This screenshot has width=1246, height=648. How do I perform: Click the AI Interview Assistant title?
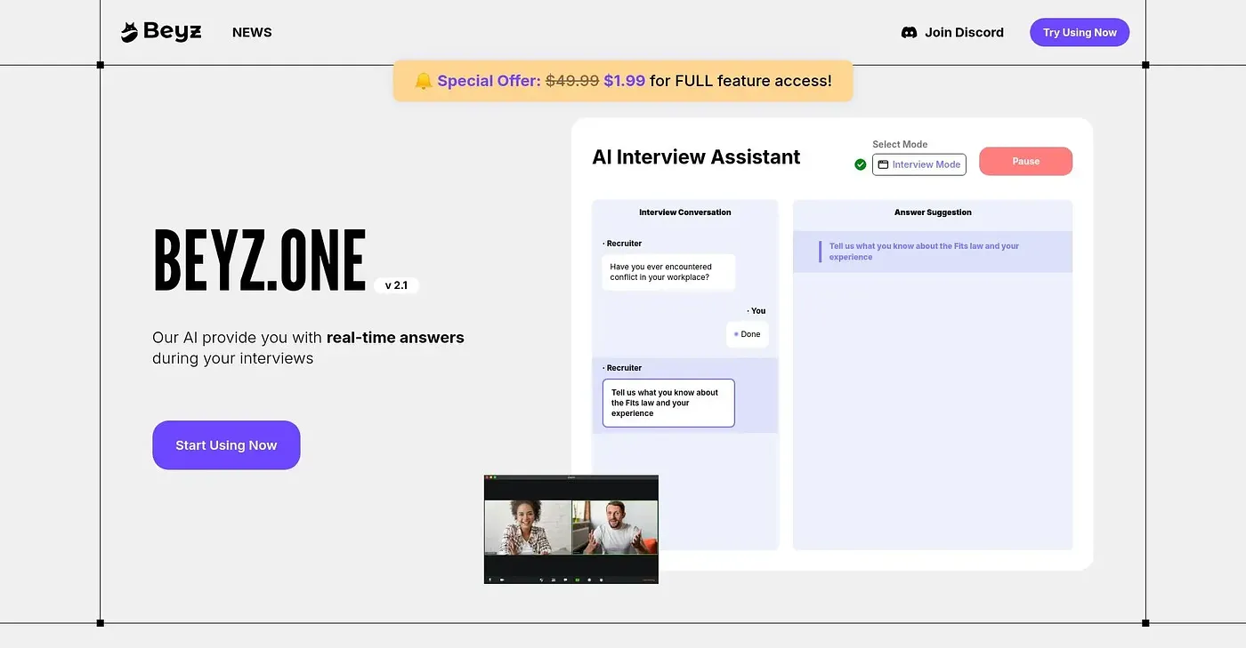(696, 157)
